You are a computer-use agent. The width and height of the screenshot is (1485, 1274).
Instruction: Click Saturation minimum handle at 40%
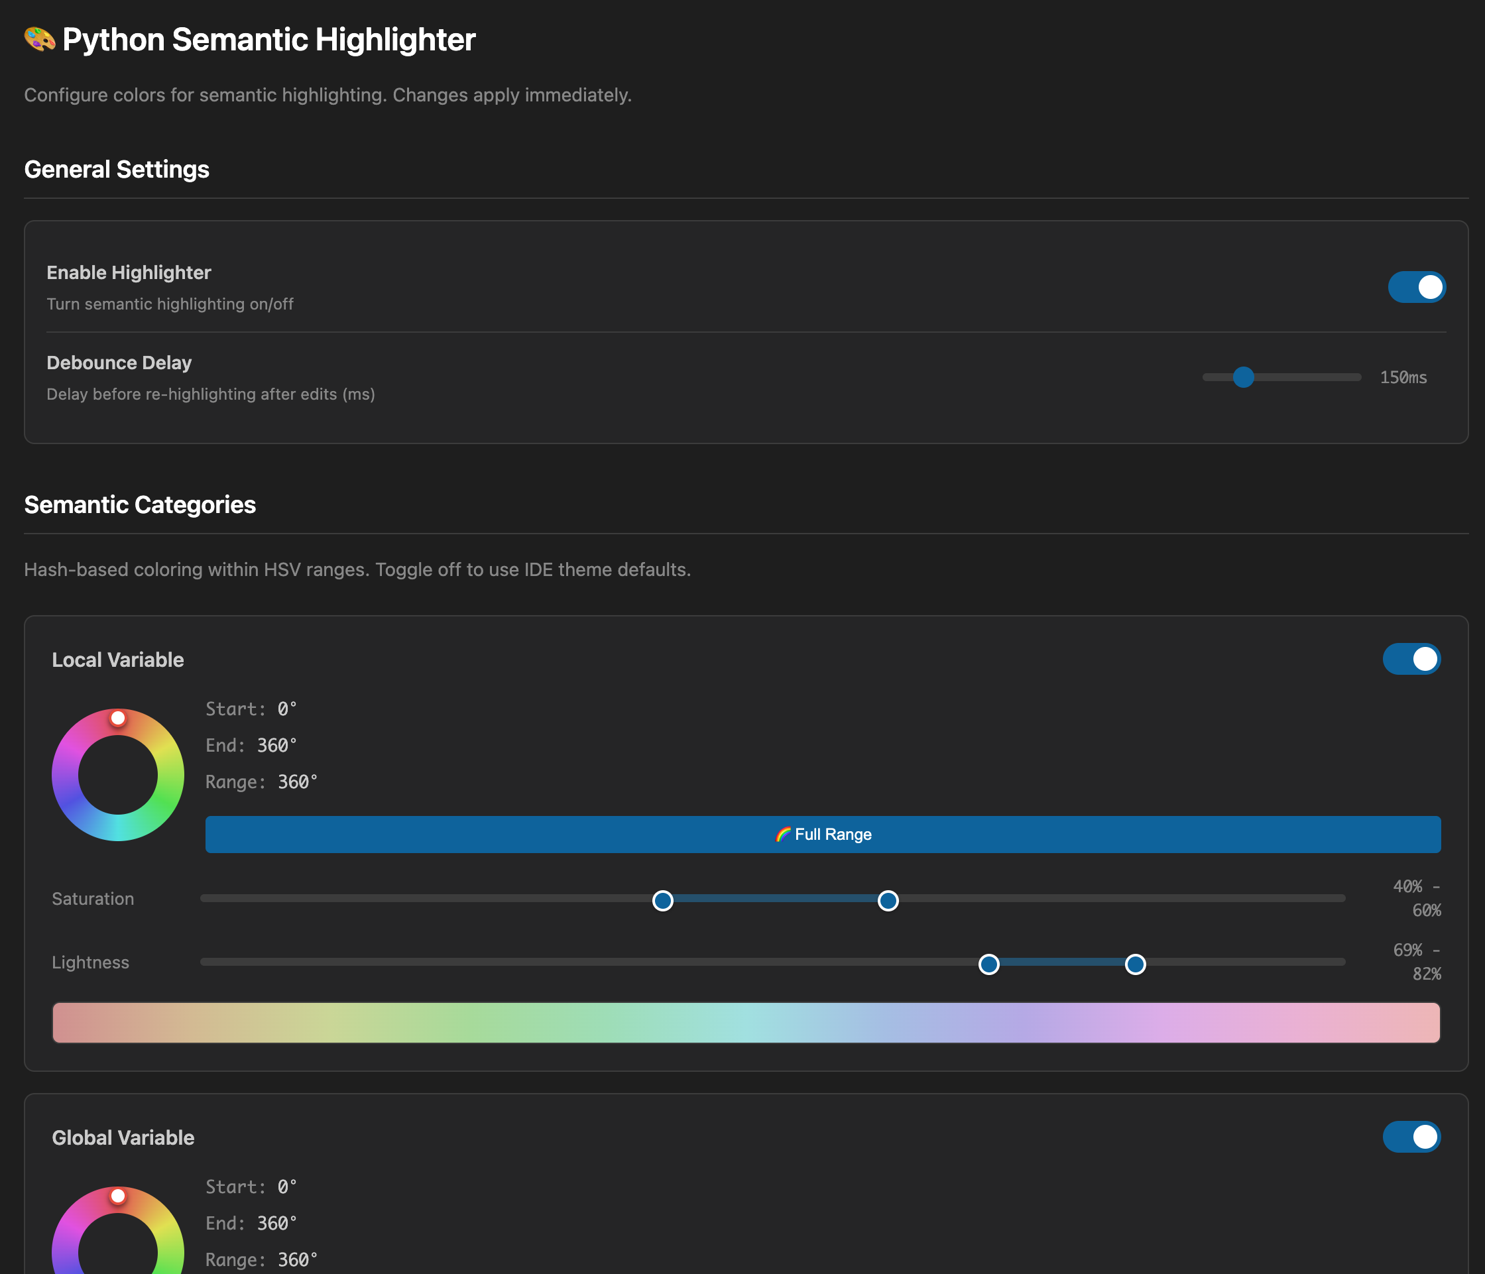click(663, 901)
